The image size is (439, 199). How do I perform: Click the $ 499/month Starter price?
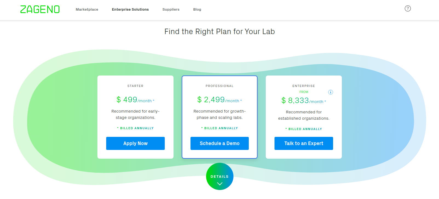pyautogui.click(x=135, y=100)
